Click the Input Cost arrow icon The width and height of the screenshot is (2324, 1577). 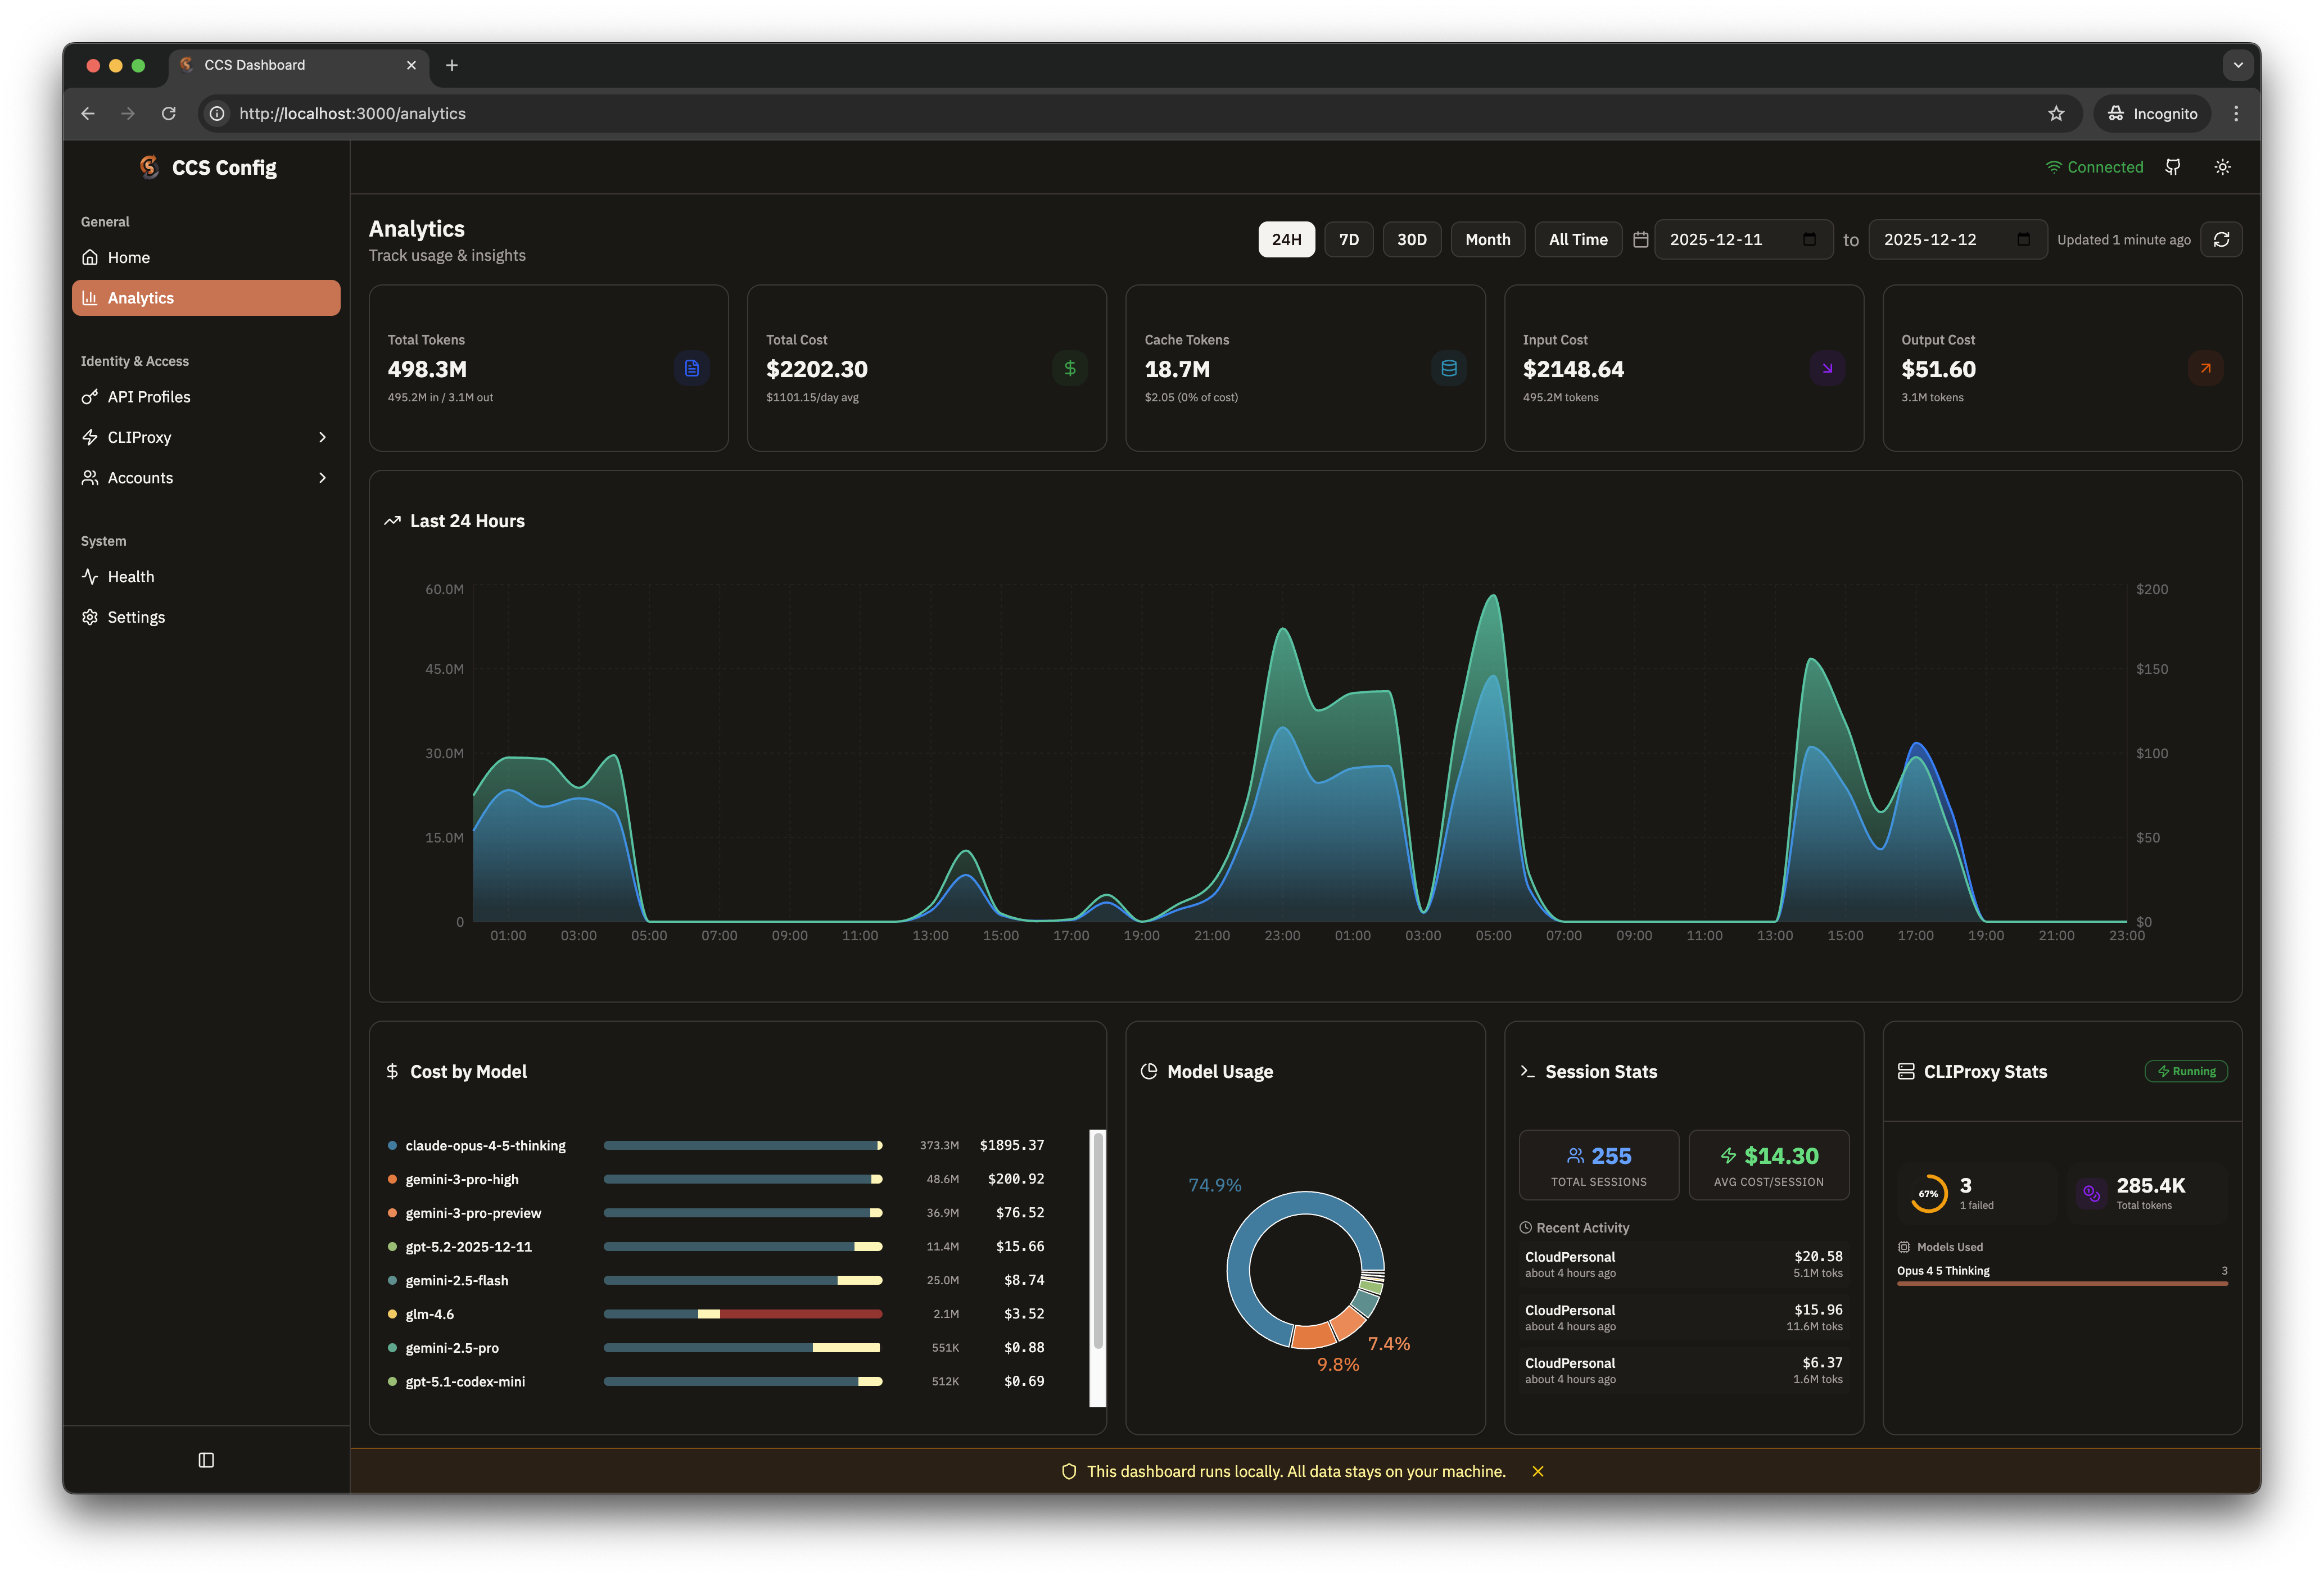tap(1827, 368)
